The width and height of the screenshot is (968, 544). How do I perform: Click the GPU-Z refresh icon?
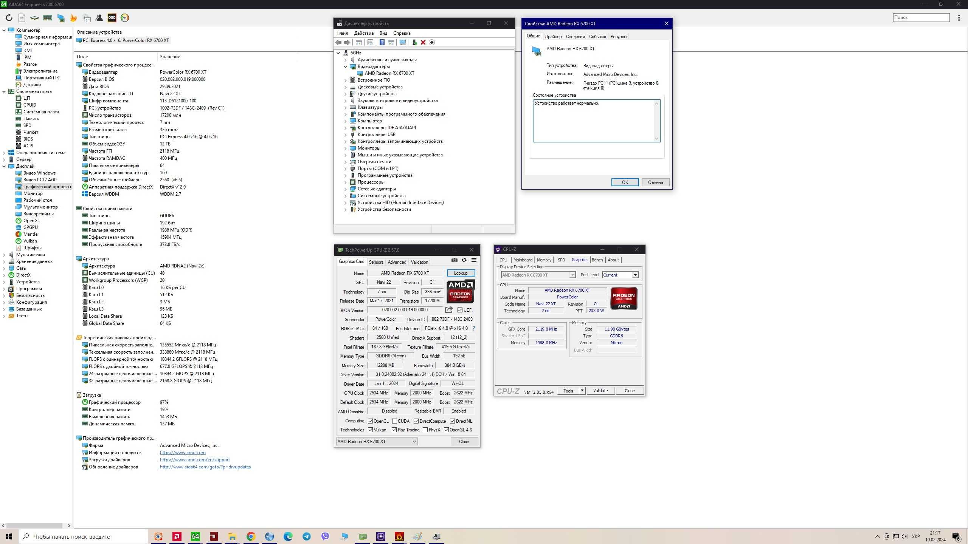(x=464, y=260)
